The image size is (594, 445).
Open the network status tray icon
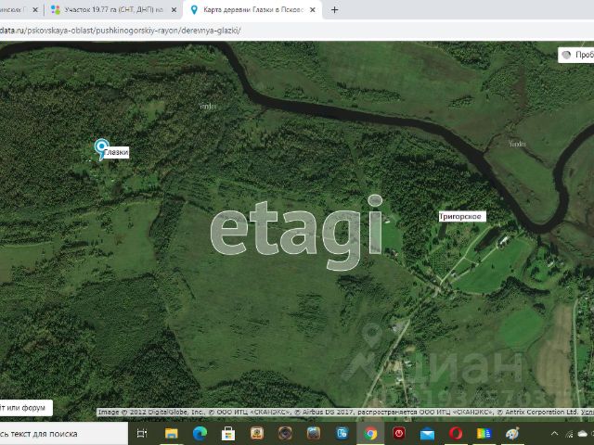[569, 434]
